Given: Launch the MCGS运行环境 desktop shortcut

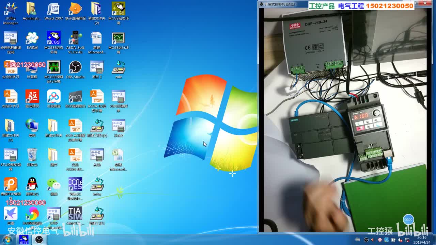Looking at the screenshot, I should pos(118,43).
